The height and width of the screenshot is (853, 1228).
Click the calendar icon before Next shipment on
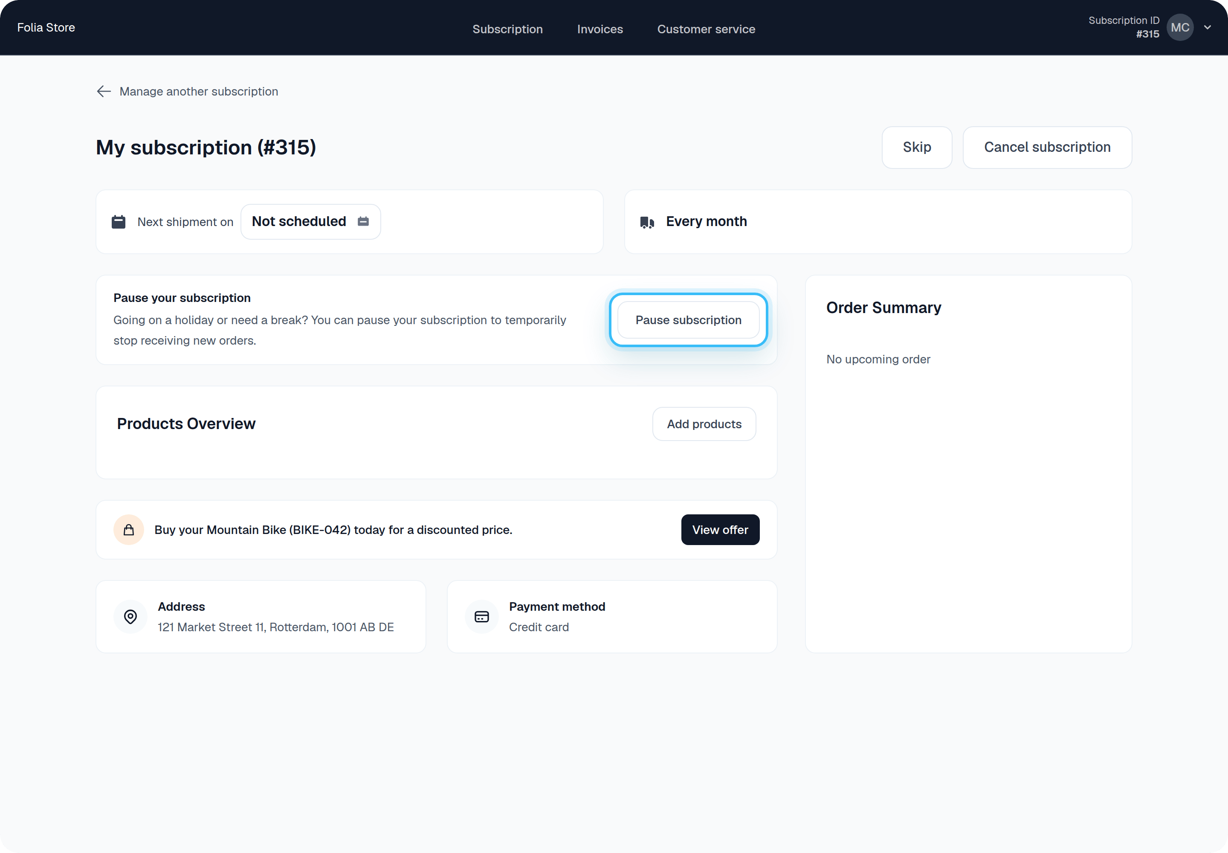tap(119, 222)
